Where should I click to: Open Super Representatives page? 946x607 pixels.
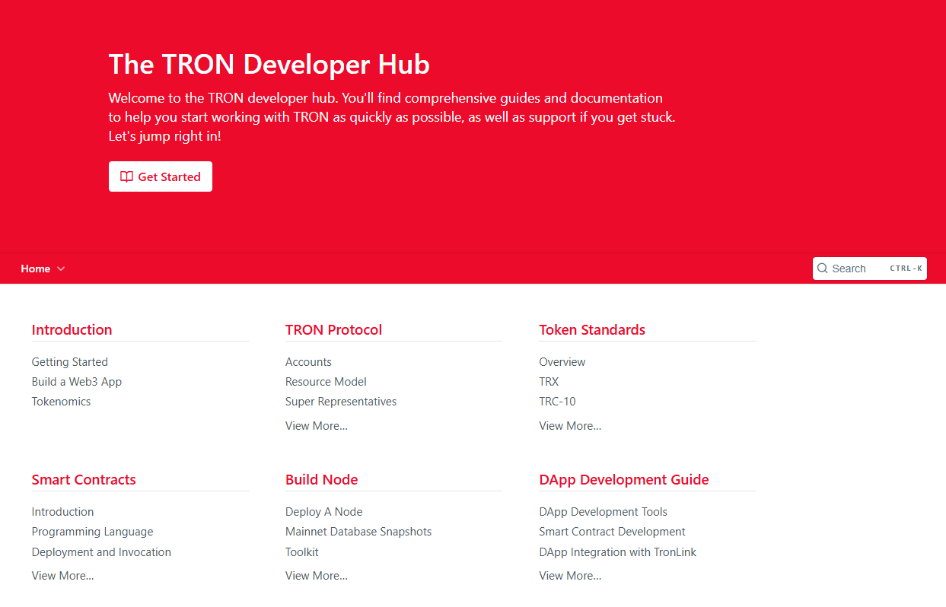341,402
